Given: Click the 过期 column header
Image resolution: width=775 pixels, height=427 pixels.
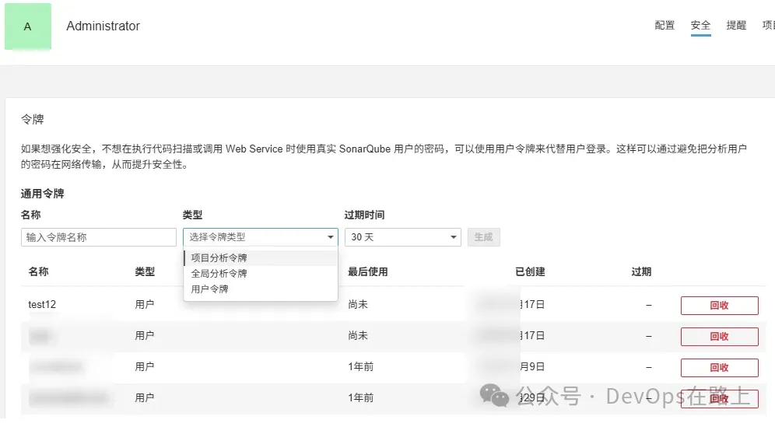Looking at the screenshot, I should (641, 271).
